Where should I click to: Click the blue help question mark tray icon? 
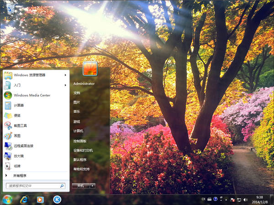coord(216,199)
